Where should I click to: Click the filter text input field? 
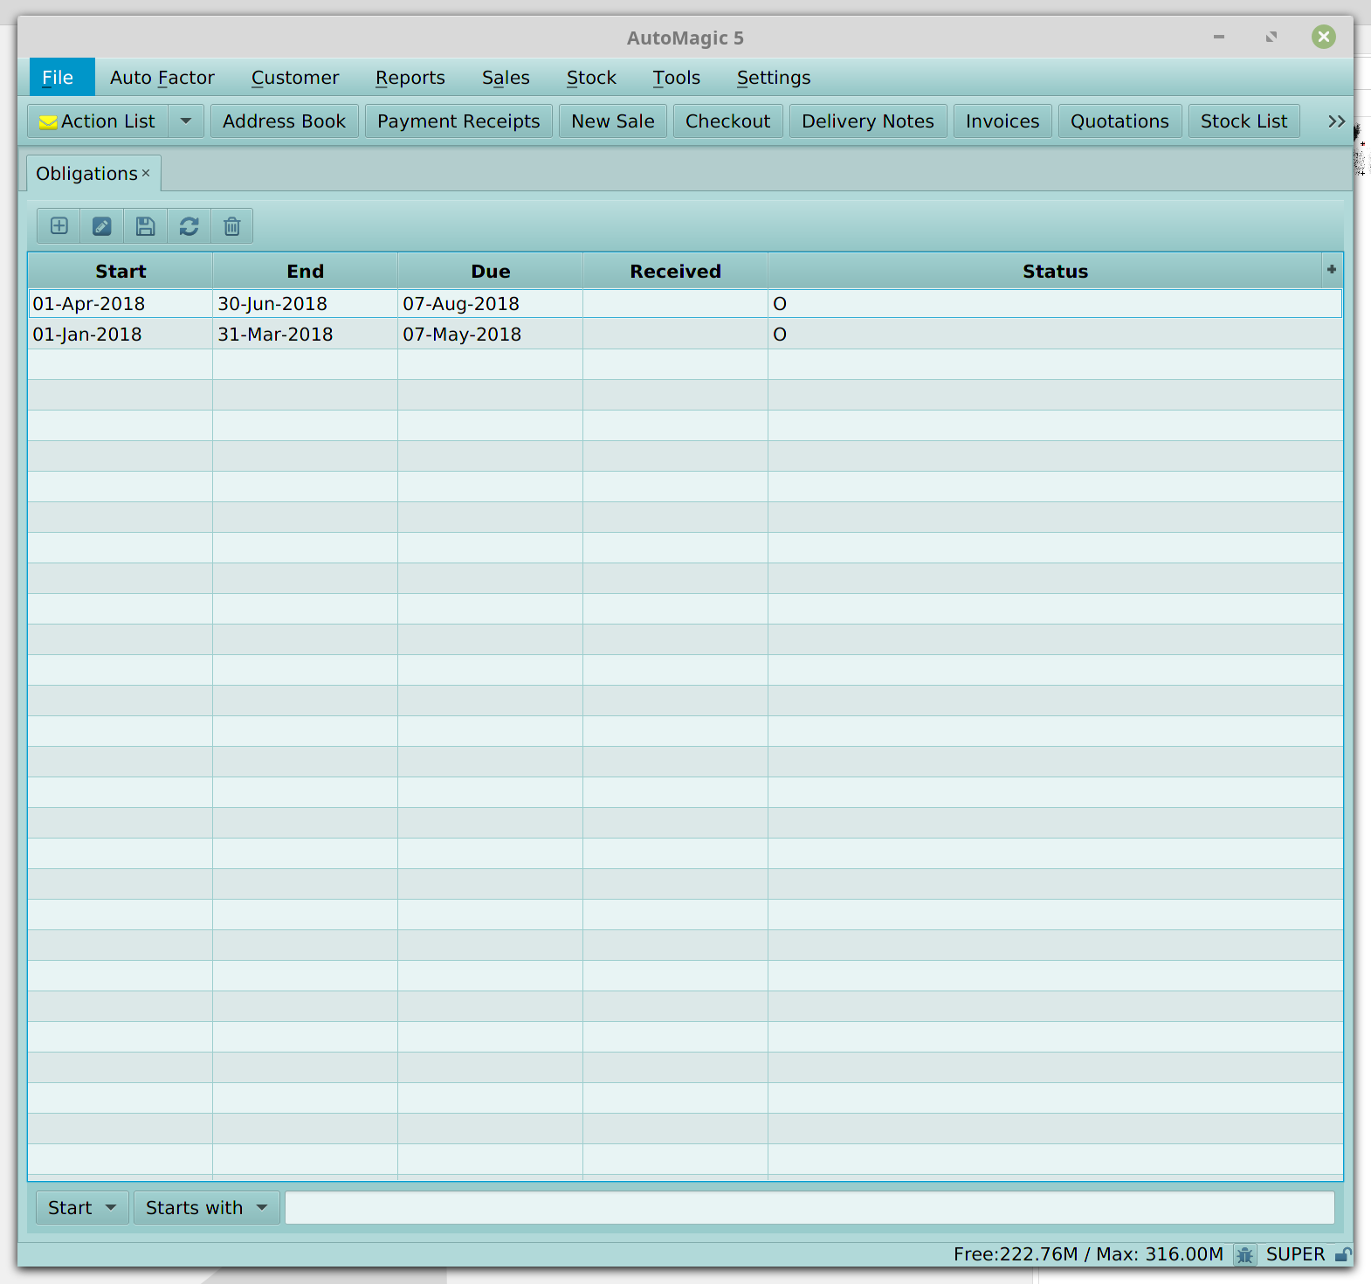point(809,1208)
